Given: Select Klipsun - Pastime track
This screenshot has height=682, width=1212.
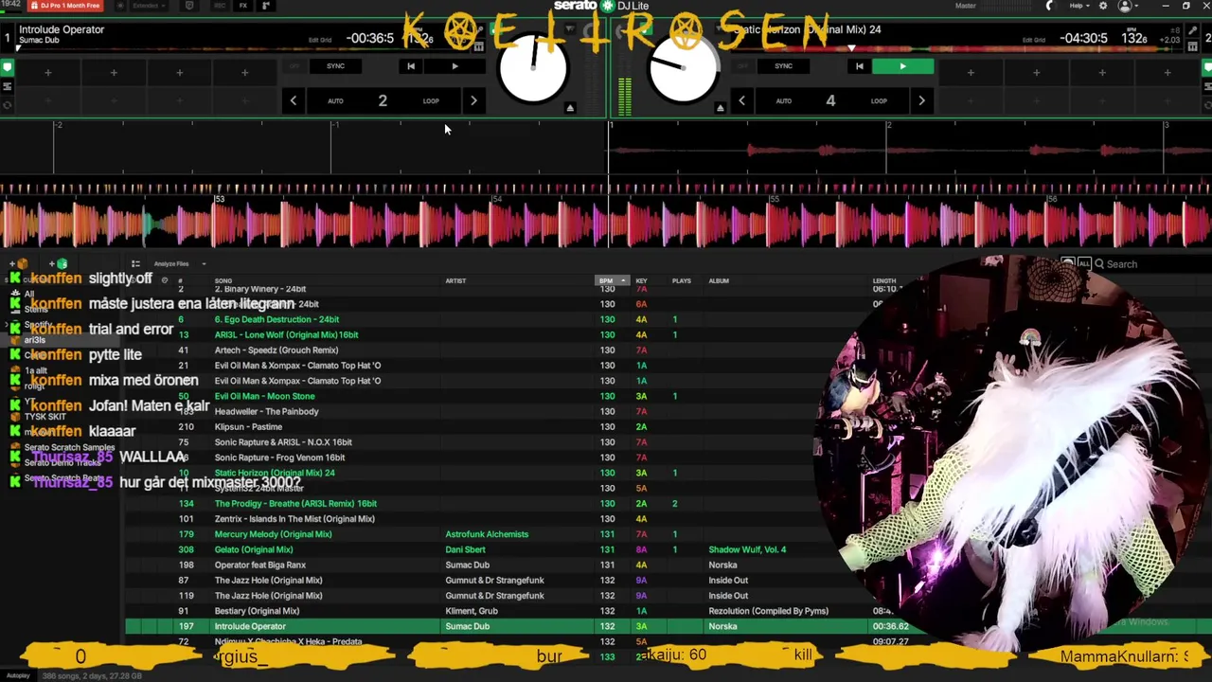Looking at the screenshot, I should click(x=248, y=426).
